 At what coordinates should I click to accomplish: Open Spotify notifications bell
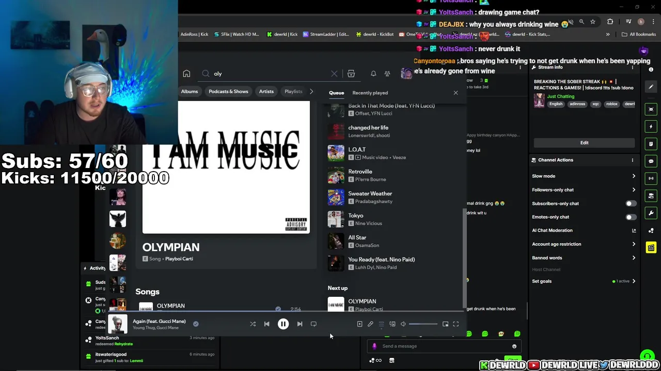click(373, 74)
